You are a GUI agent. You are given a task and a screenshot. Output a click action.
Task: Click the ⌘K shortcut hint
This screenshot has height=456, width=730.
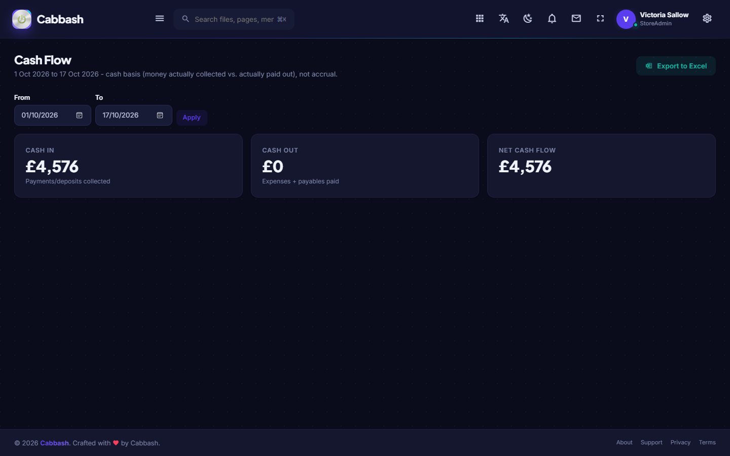282,19
